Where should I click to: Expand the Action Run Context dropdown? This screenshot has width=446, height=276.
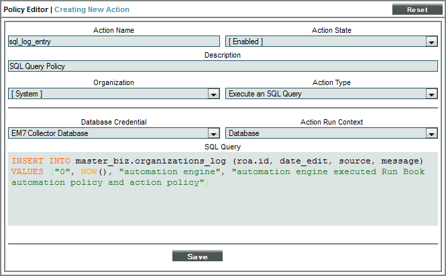point(326,133)
